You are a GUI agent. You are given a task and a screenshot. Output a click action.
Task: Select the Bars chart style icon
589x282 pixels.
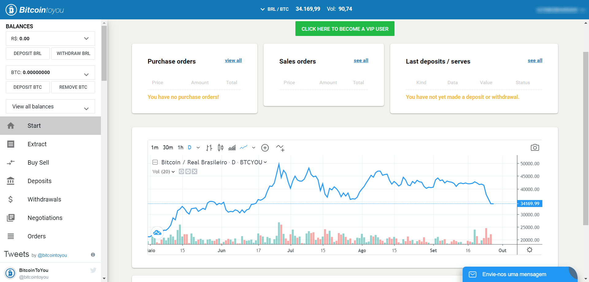[209, 148]
